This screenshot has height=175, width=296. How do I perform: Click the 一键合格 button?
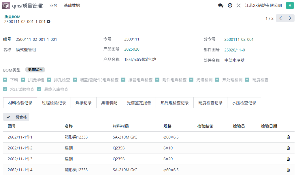16,117
